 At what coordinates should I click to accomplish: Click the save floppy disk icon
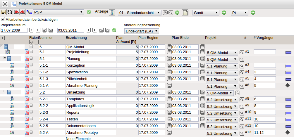[4, 12]
